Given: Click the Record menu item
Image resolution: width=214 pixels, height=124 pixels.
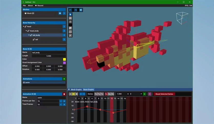Looking at the screenshot, I should (39, 6).
